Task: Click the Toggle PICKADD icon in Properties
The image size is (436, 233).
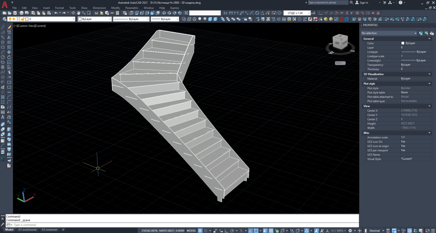Action: click(x=421, y=33)
